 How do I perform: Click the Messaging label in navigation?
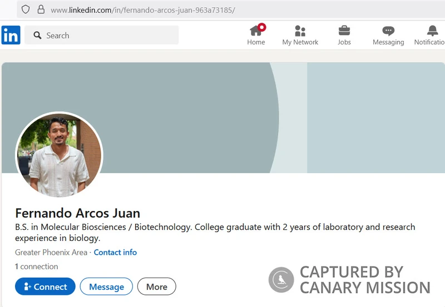388,42
